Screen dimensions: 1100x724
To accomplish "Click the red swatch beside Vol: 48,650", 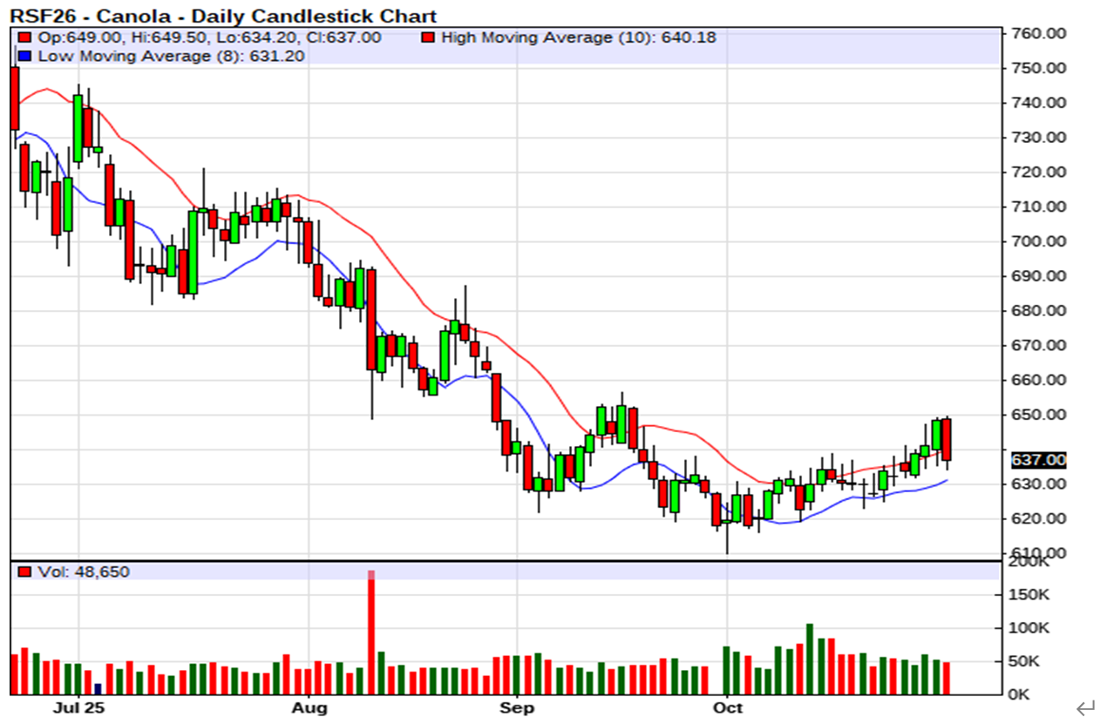I will (x=24, y=572).
